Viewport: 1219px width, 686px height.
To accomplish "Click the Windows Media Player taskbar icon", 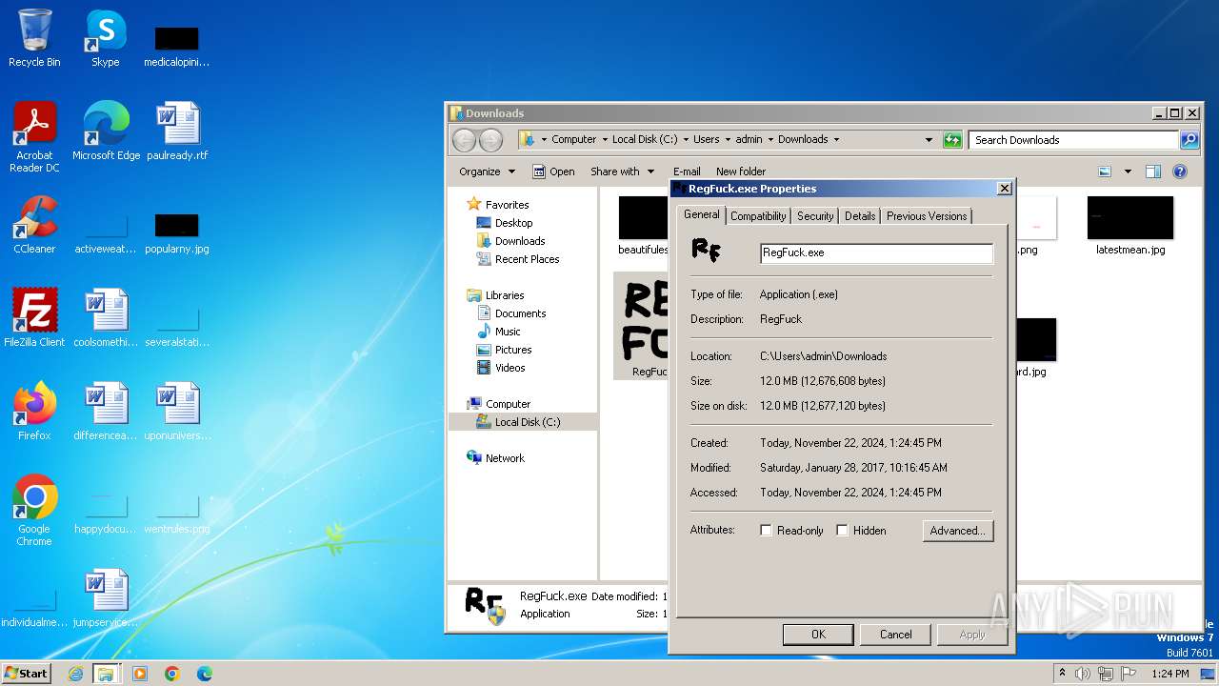I will click(x=140, y=674).
